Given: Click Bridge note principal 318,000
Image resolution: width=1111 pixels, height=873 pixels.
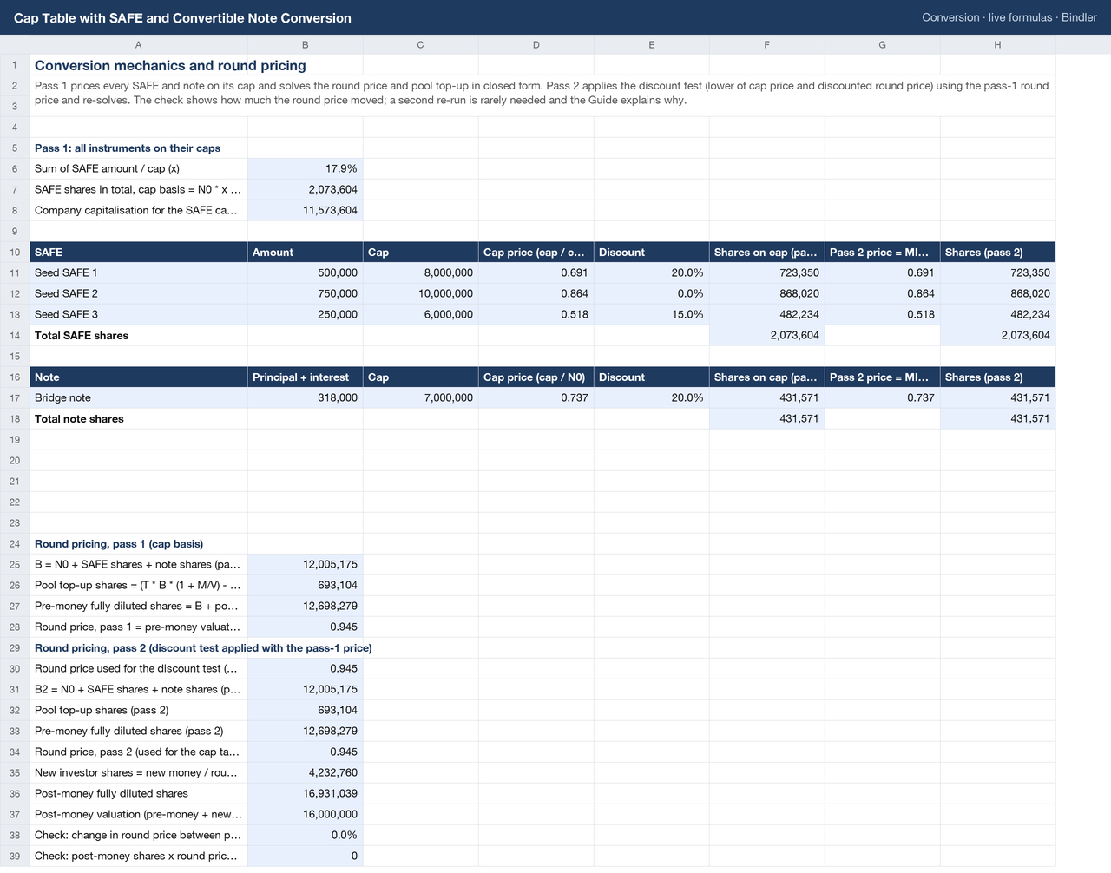Looking at the screenshot, I should (305, 397).
